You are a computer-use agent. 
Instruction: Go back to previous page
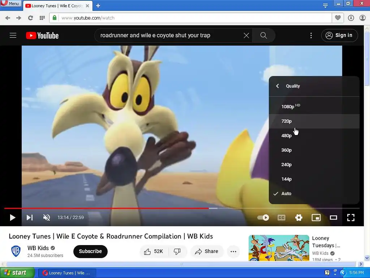tap(8, 18)
